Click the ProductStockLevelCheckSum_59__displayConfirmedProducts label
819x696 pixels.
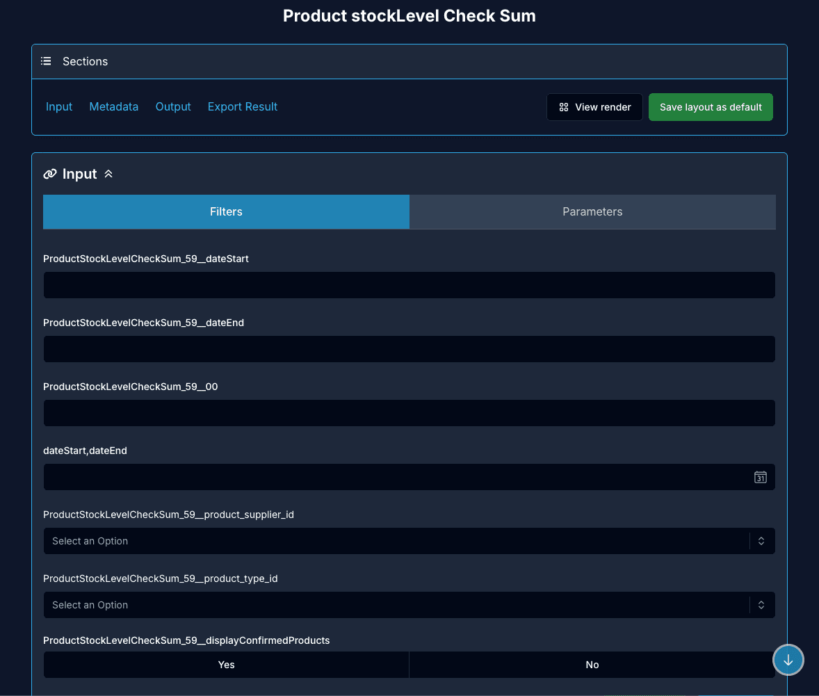pyautogui.click(x=186, y=640)
